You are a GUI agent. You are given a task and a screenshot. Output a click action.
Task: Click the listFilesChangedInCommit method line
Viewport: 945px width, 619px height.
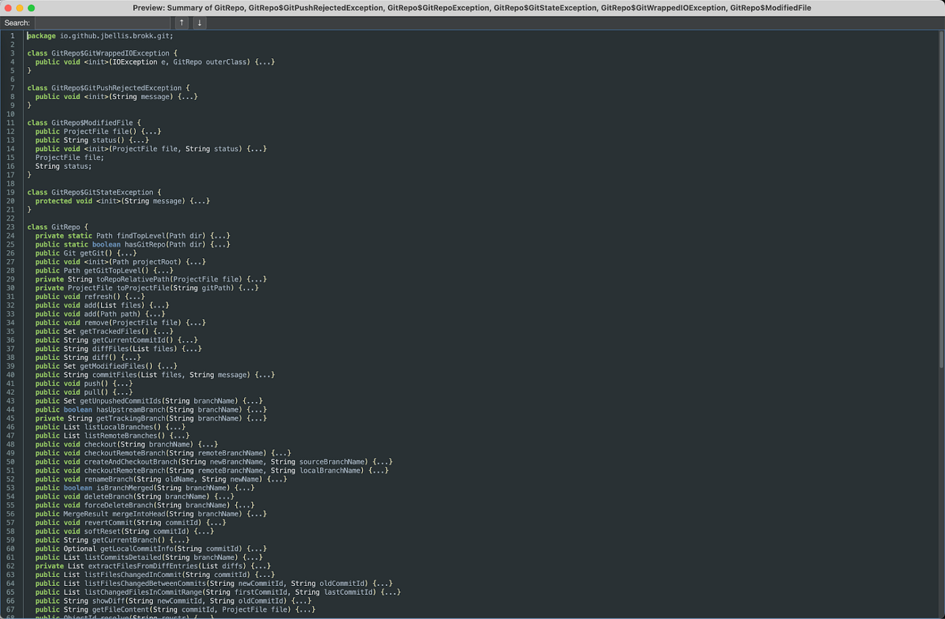[155, 575]
